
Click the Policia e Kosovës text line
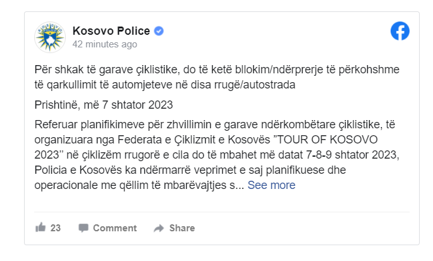(x=190, y=170)
